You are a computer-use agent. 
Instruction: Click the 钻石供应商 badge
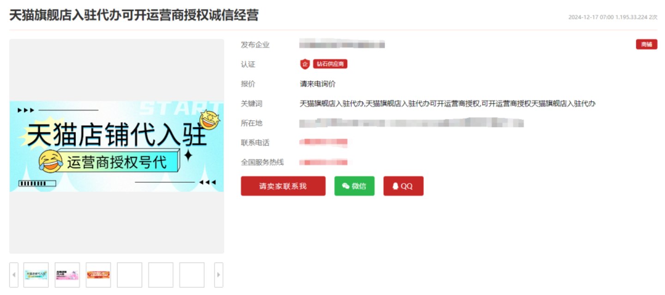330,64
